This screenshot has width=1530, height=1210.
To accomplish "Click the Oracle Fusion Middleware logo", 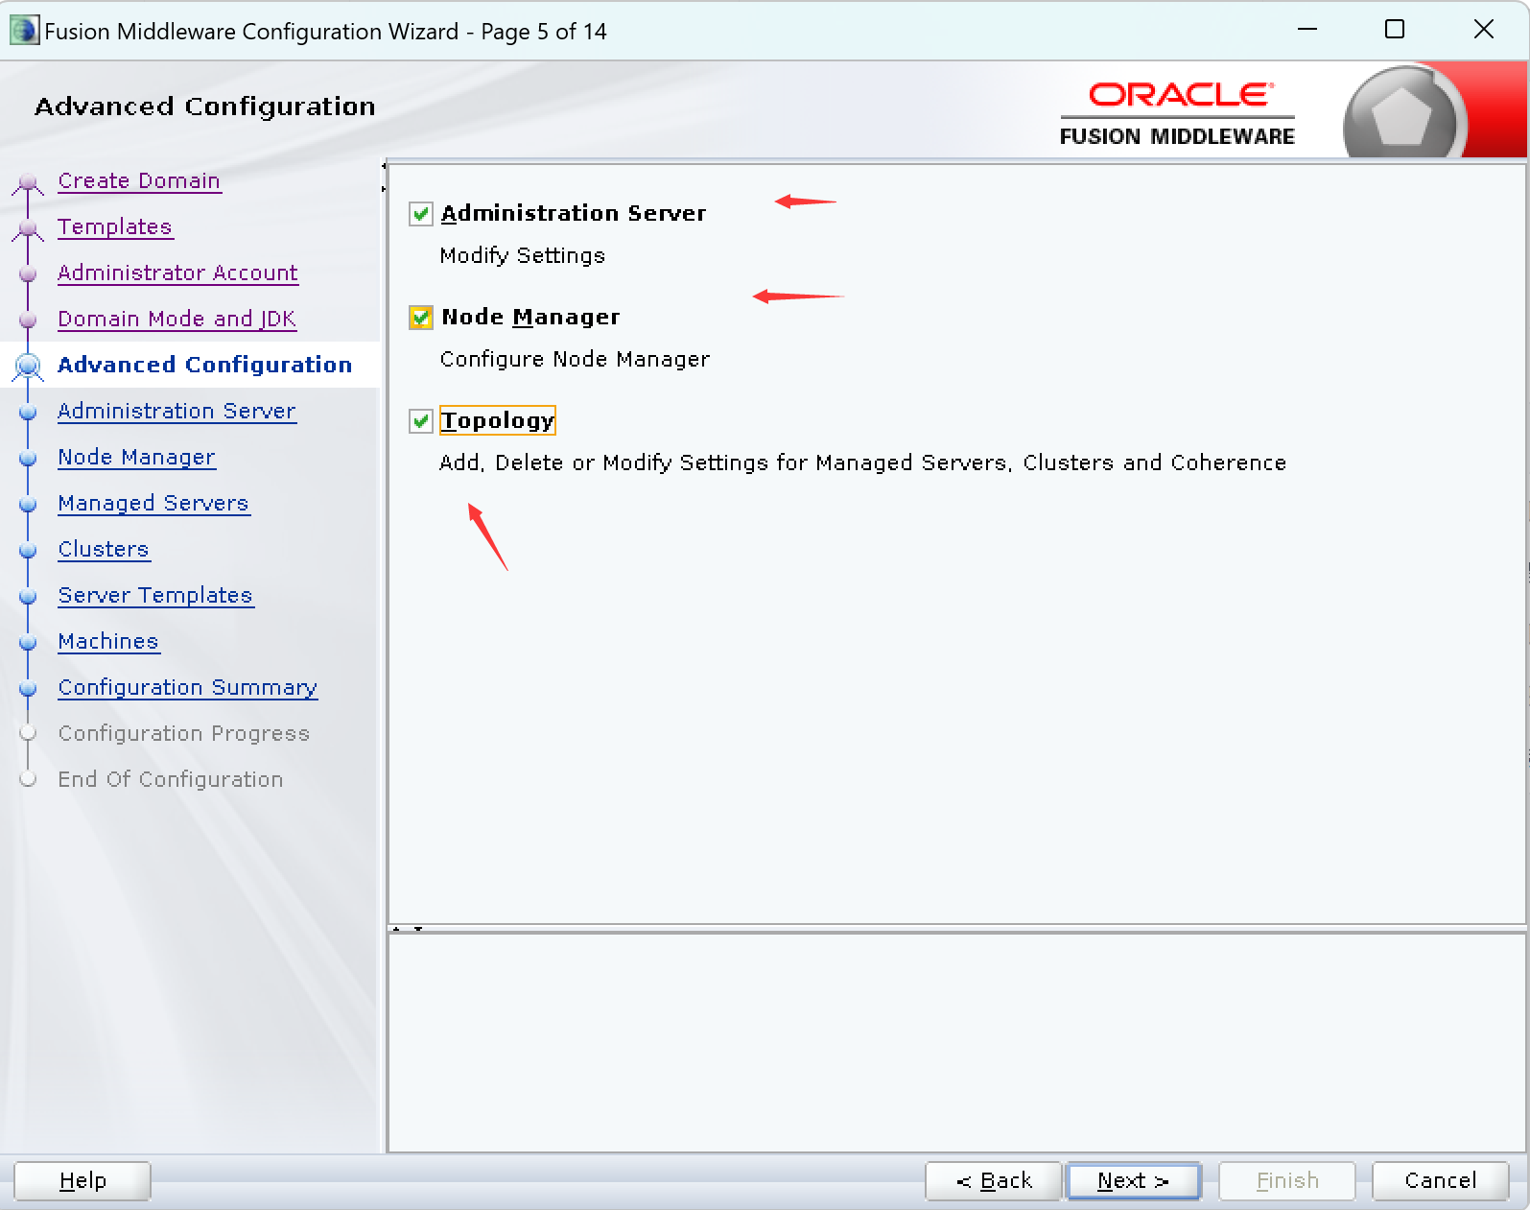I will coord(1177,113).
